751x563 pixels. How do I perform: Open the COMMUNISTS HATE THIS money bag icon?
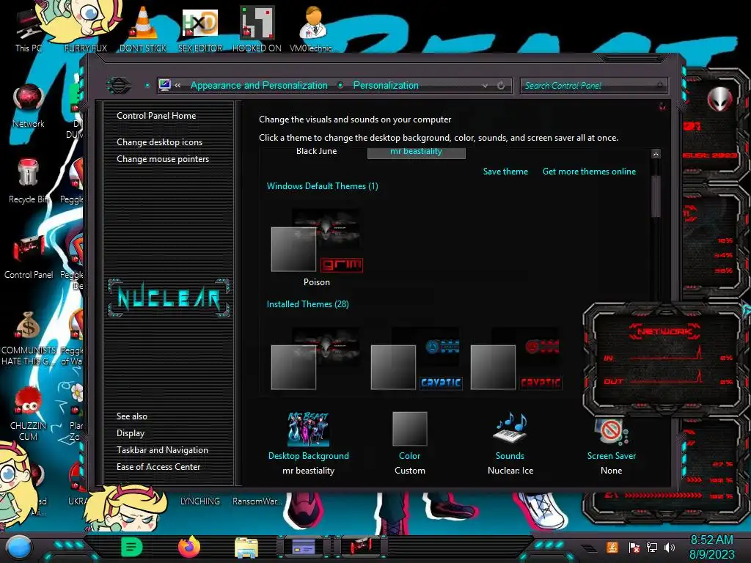pyautogui.click(x=29, y=338)
